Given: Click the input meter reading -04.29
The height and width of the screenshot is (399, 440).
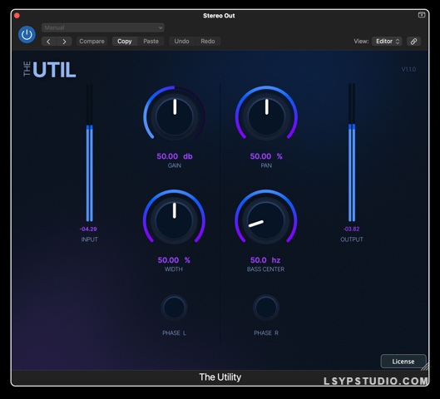Looking at the screenshot, I should coord(88,229).
